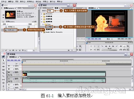Click 小杰.avi video clip thumbnail in timeline
134x99 pixels.
(x=25, y=74)
